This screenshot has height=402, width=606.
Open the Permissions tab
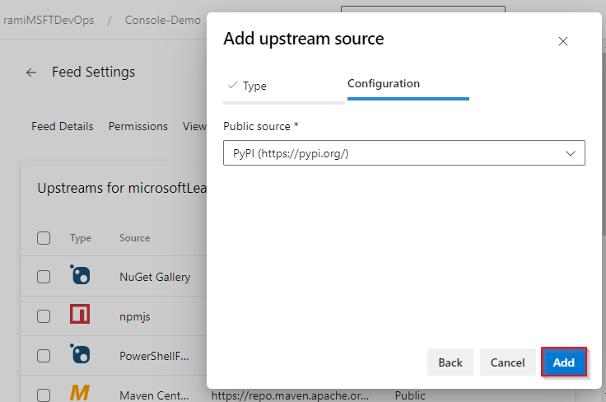click(x=138, y=126)
